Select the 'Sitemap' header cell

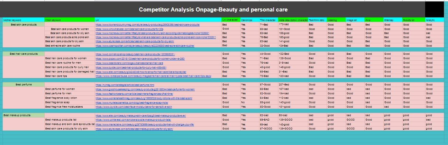click(393, 20)
